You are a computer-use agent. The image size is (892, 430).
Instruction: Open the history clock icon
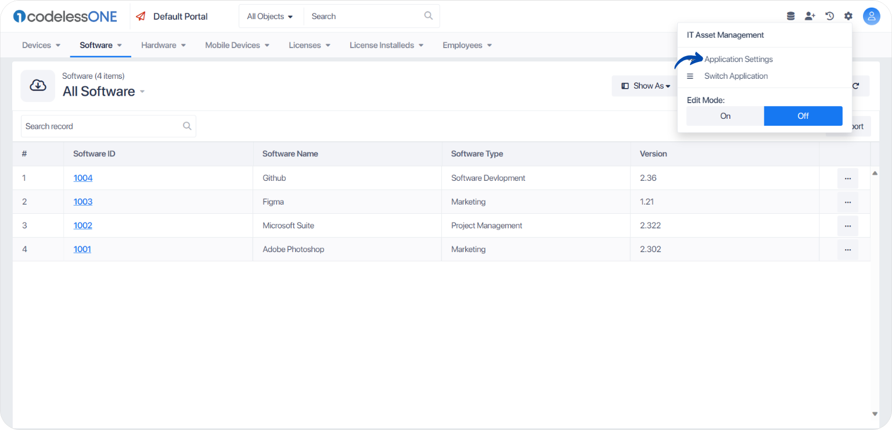pos(830,16)
